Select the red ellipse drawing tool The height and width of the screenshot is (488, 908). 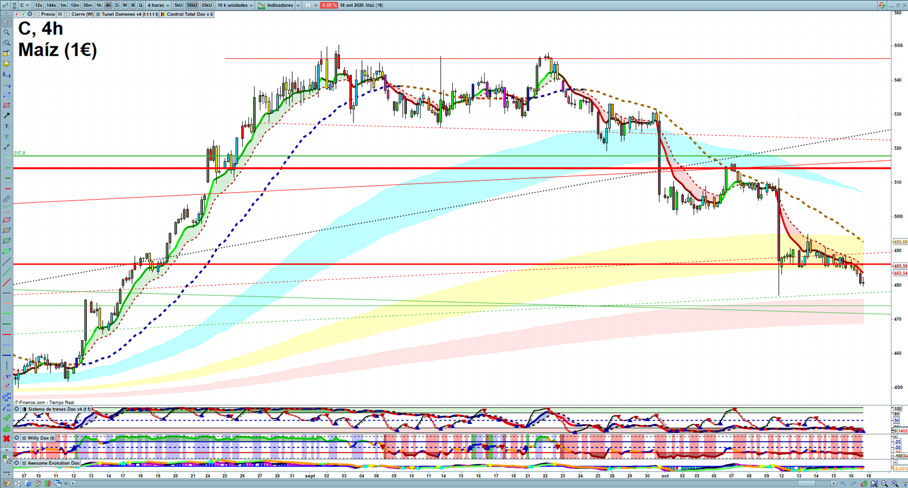coord(7,220)
